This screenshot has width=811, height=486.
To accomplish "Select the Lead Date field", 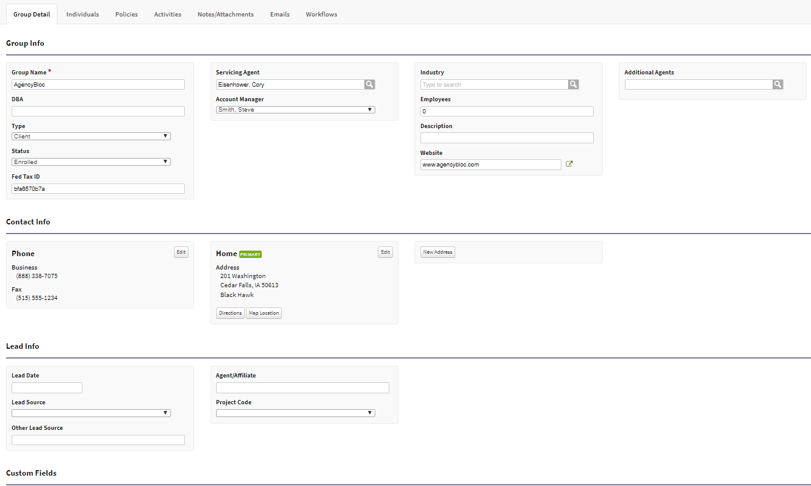I will coord(46,387).
